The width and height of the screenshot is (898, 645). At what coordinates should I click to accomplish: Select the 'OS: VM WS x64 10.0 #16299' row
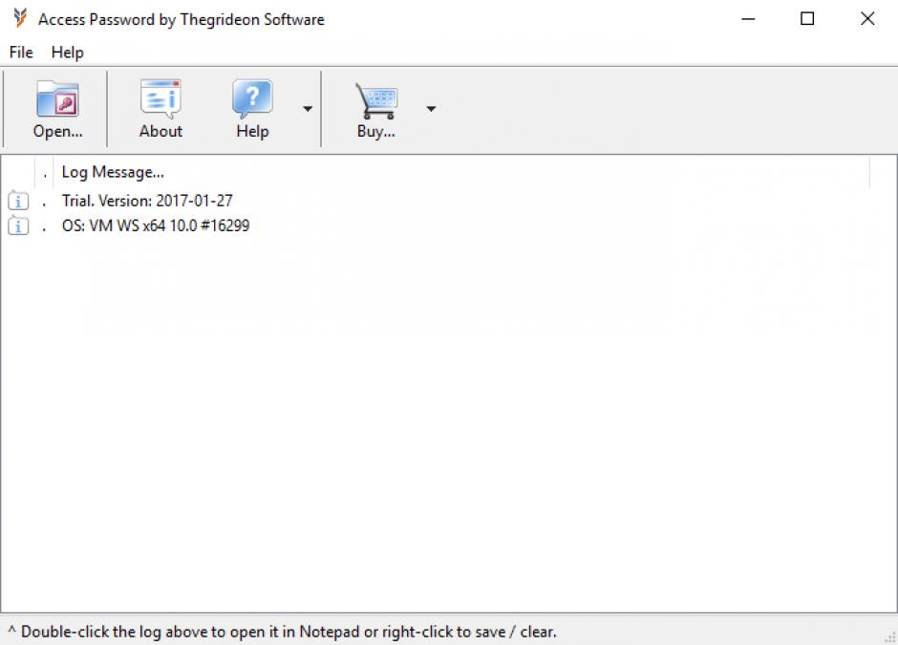click(x=448, y=226)
